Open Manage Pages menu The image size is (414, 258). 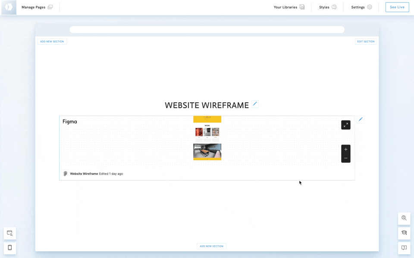[37, 7]
